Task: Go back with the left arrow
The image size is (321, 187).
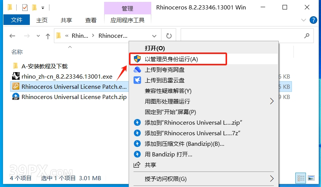Action: tap(12, 36)
